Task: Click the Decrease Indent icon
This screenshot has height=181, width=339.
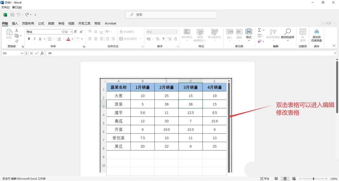Action: coord(107,39)
